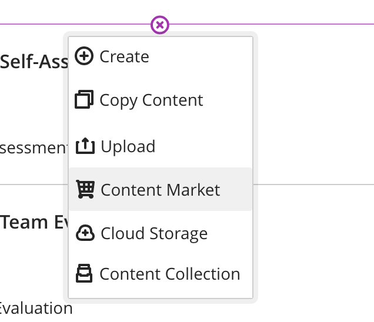Click the Content Collection drawer icon
Screen dimensions: 374x322
(85, 274)
